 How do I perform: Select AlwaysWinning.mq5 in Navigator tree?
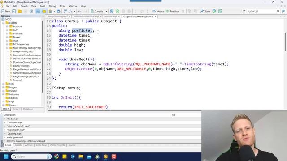point(23,51)
